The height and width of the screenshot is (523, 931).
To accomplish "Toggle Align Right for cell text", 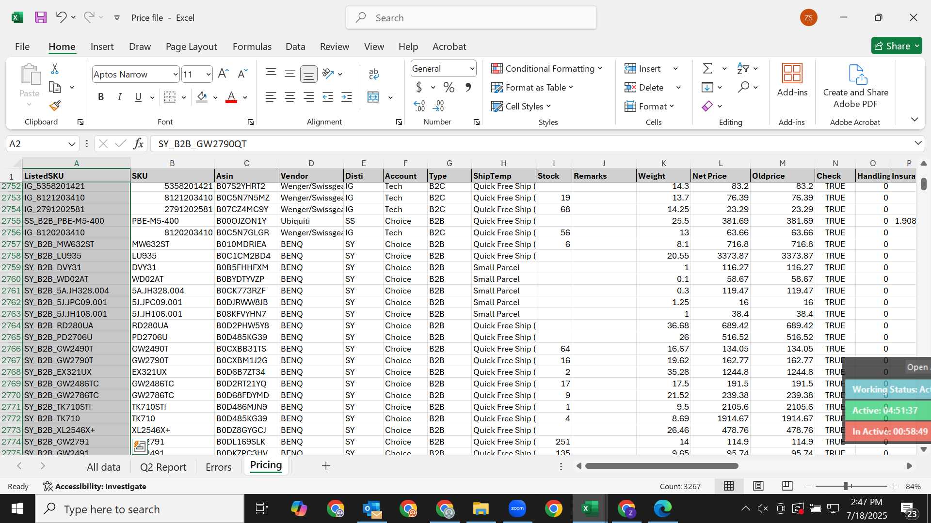I will [x=309, y=97].
